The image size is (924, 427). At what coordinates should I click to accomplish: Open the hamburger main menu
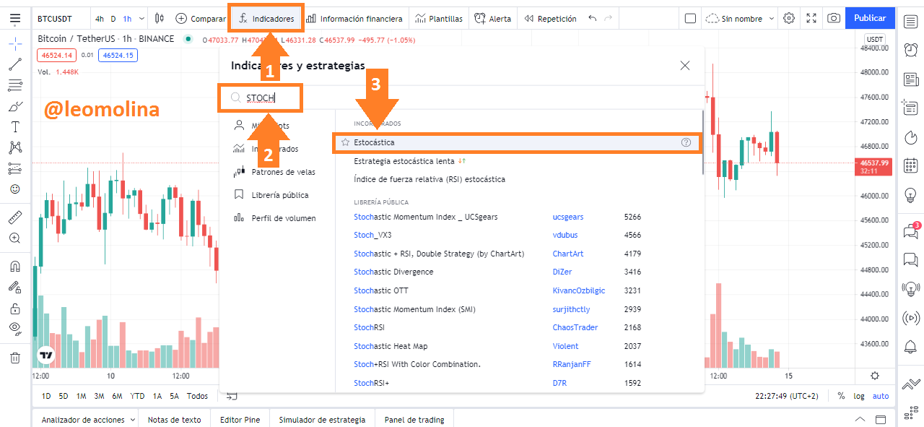tap(15, 18)
